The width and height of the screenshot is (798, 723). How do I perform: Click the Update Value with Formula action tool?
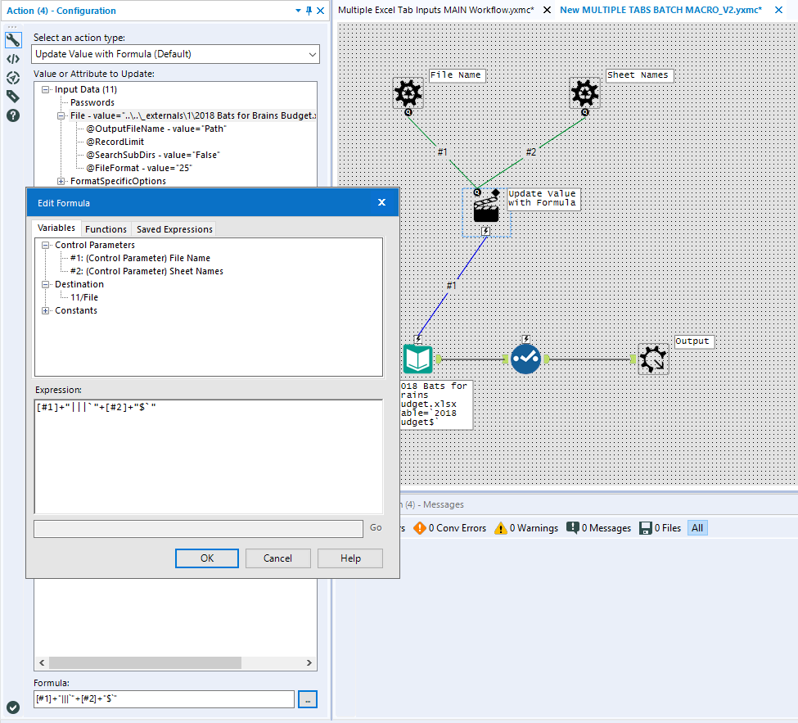point(486,208)
